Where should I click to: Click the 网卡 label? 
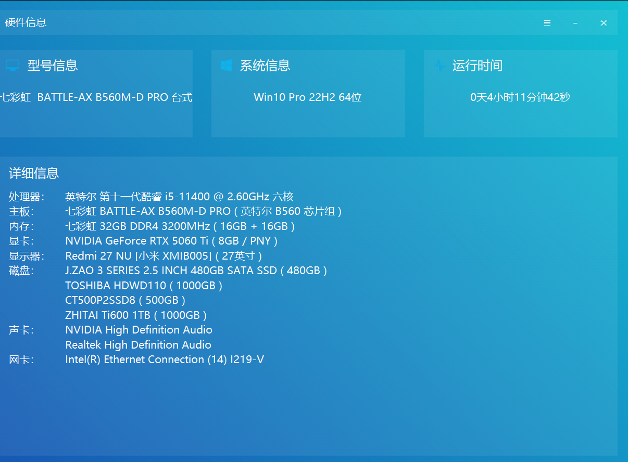point(21,360)
